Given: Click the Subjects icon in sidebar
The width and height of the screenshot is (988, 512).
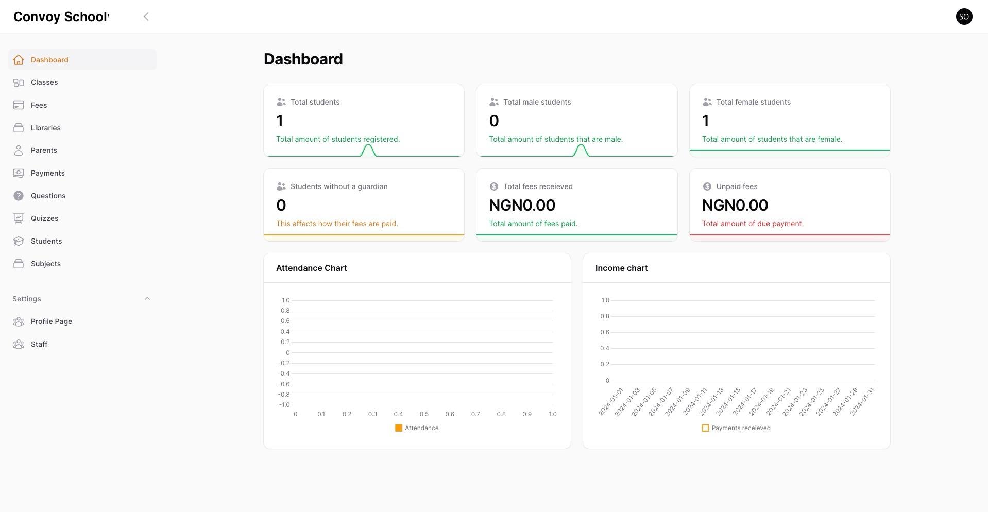Looking at the screenshot, I should click(x=19, y=264).
